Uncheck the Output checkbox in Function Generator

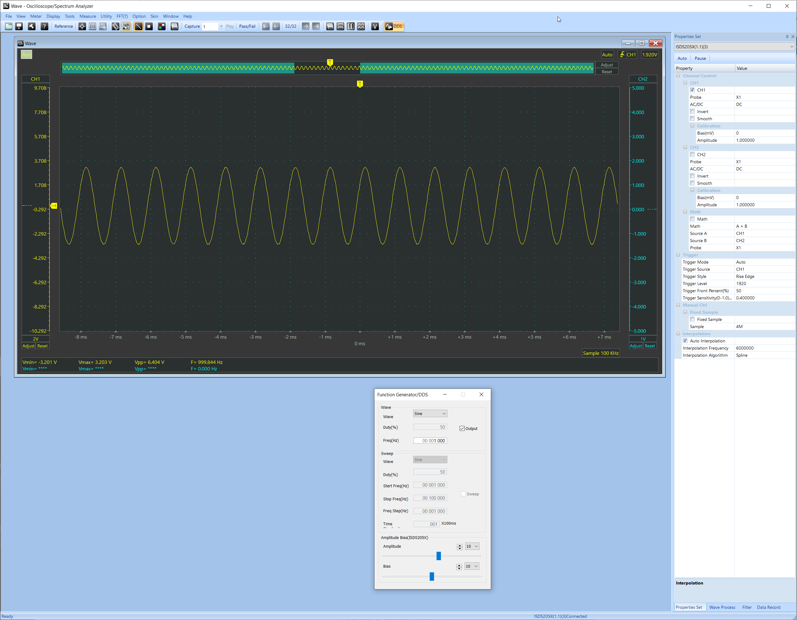[x=462, y=428]
